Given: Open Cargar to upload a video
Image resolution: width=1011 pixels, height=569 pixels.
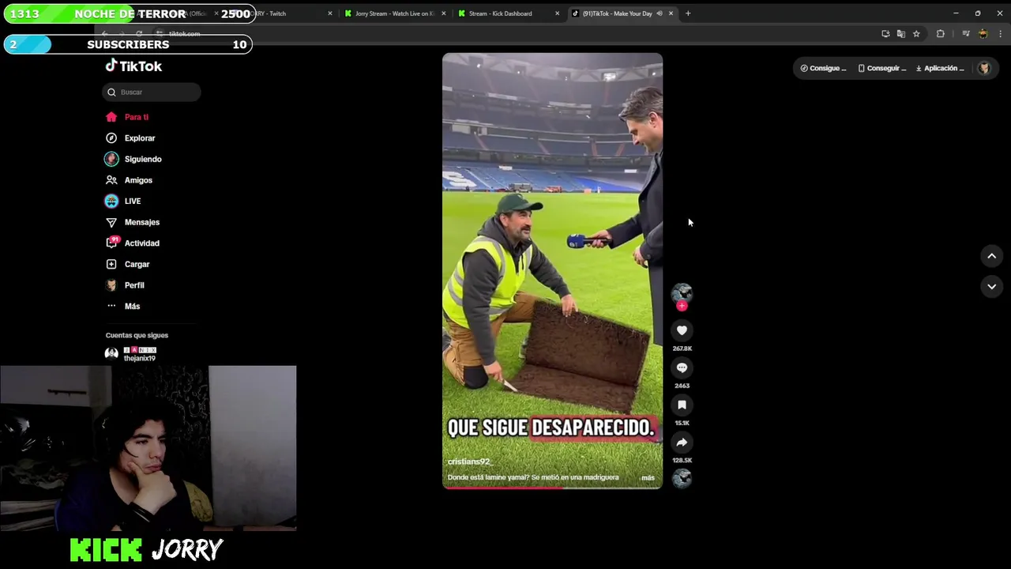Looking at the screenshot, I should pyautogui.click(x=127, y=264).
